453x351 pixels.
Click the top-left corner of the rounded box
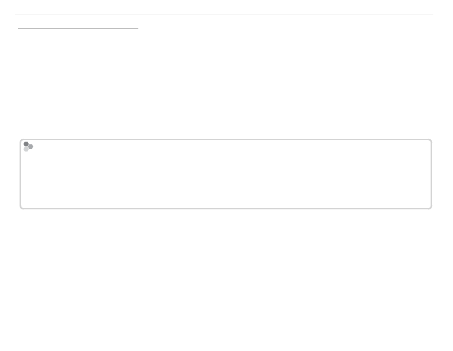[21, 140]
